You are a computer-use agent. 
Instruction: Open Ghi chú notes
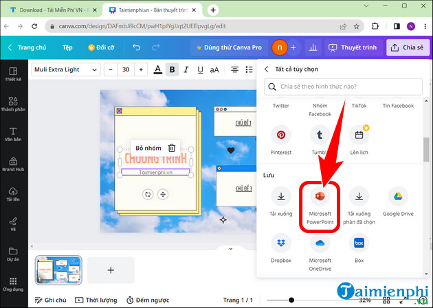50,300
